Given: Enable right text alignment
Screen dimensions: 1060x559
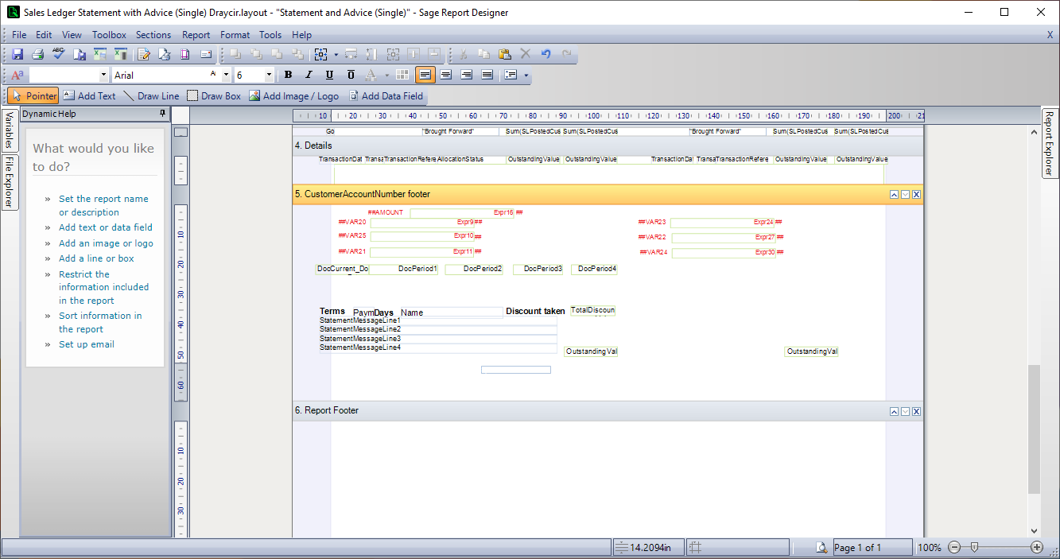Looking at the screenshot, I should point(467,75).
